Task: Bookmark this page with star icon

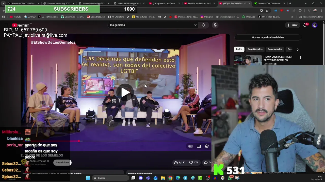Action: click(267, 11)
